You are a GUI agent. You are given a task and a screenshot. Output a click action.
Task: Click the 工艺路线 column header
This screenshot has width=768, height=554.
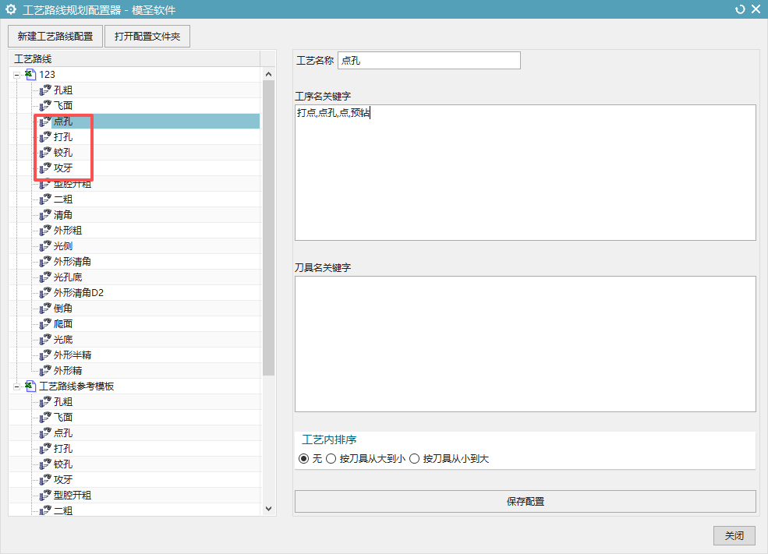click(x=135, y=58)
